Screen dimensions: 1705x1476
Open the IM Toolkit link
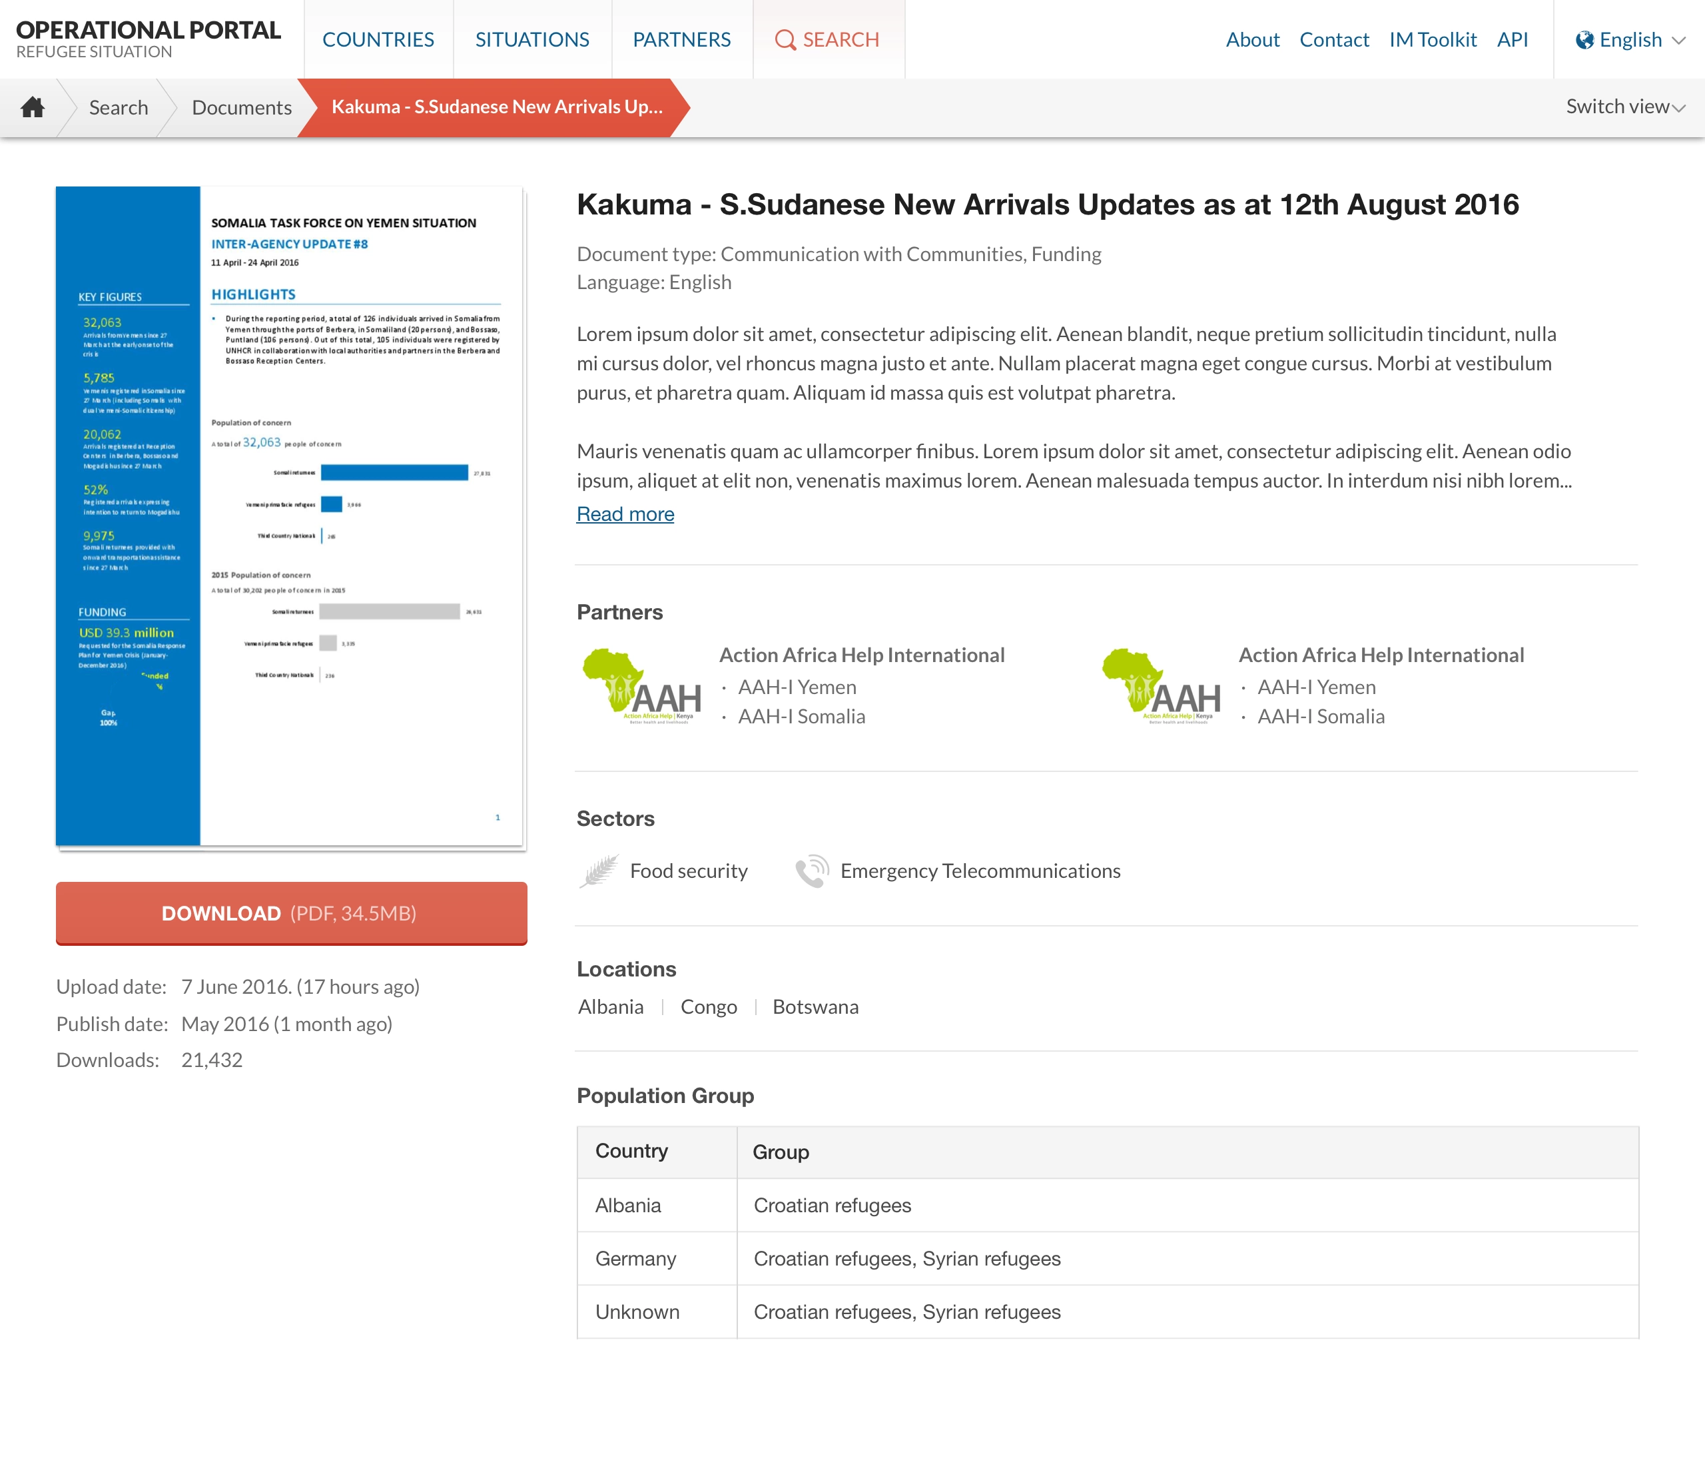click(x=1433, y=39)
